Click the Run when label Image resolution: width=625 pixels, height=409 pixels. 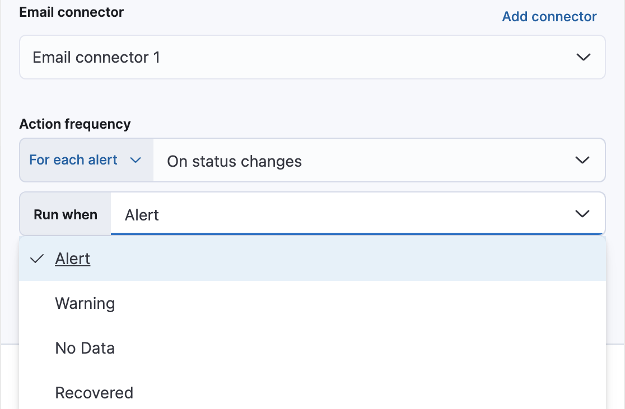tap(64, 213)
